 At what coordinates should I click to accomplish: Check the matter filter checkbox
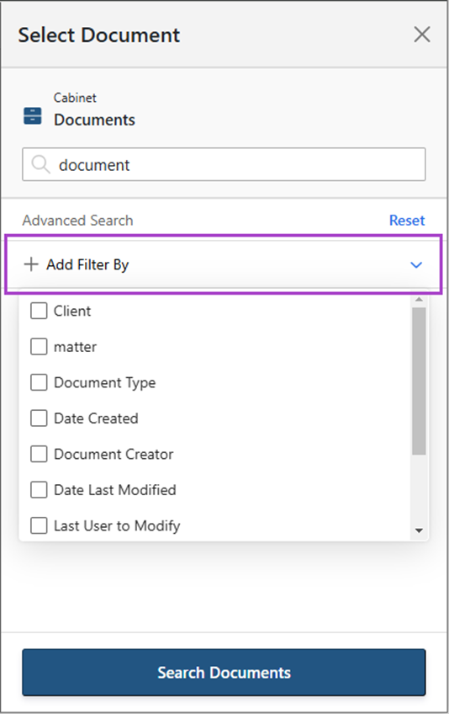coord(39,347)
